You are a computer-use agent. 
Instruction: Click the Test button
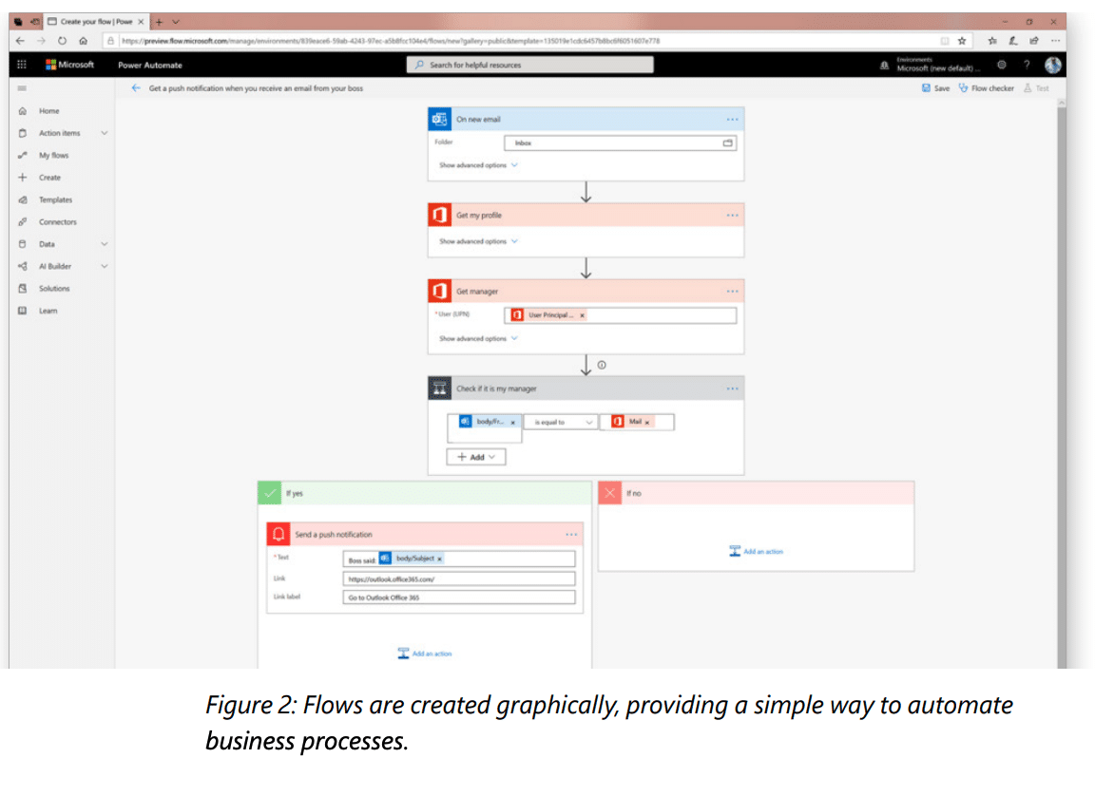click(x=1036, y=88)
